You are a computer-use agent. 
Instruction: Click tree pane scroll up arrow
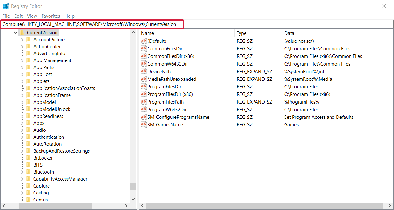[133, 32]
